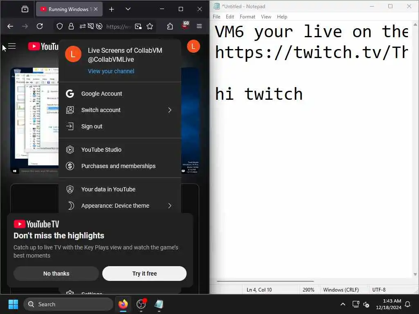419x314 pixels.
Task: Click the Firefox URL address field
Action: (119, 27)
